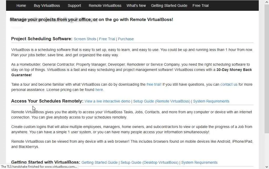Select Remote VirtualBoss in navigation bar
The image size is (269, 169).
[105, 6]
